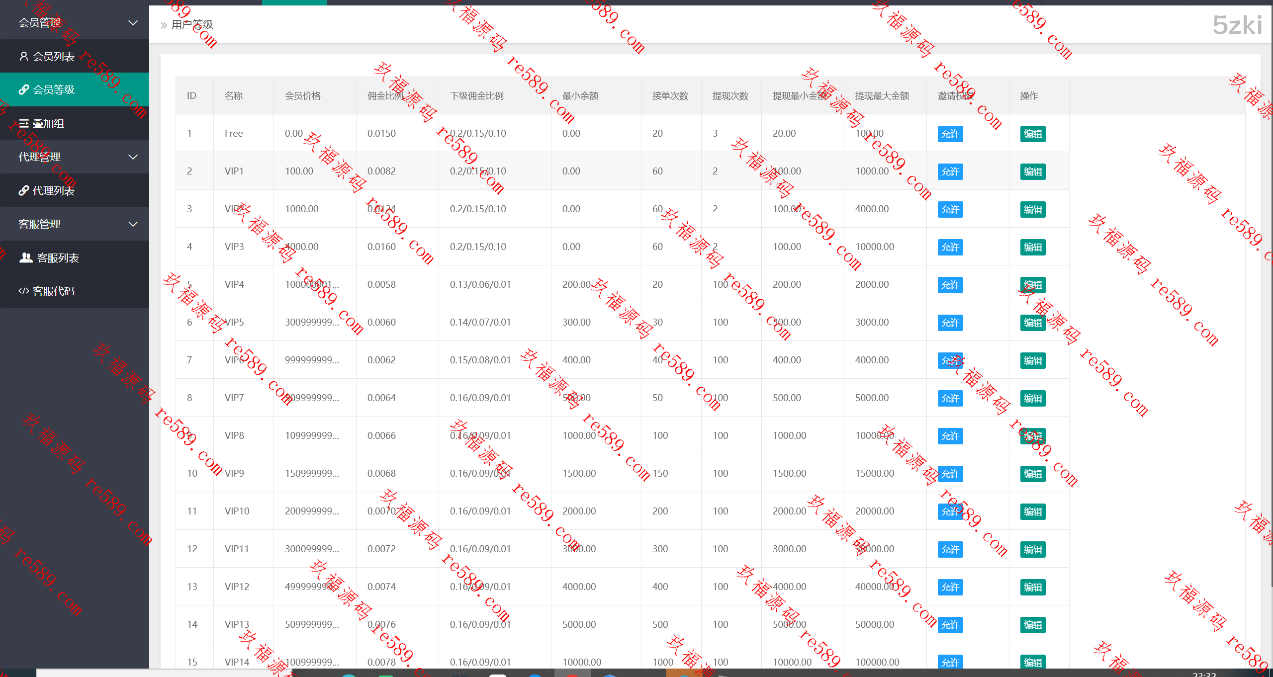This screenshot has height=677, width=1273.
Task: Collapse the 客服管理 menu chevron
Action: pos(133,224)
